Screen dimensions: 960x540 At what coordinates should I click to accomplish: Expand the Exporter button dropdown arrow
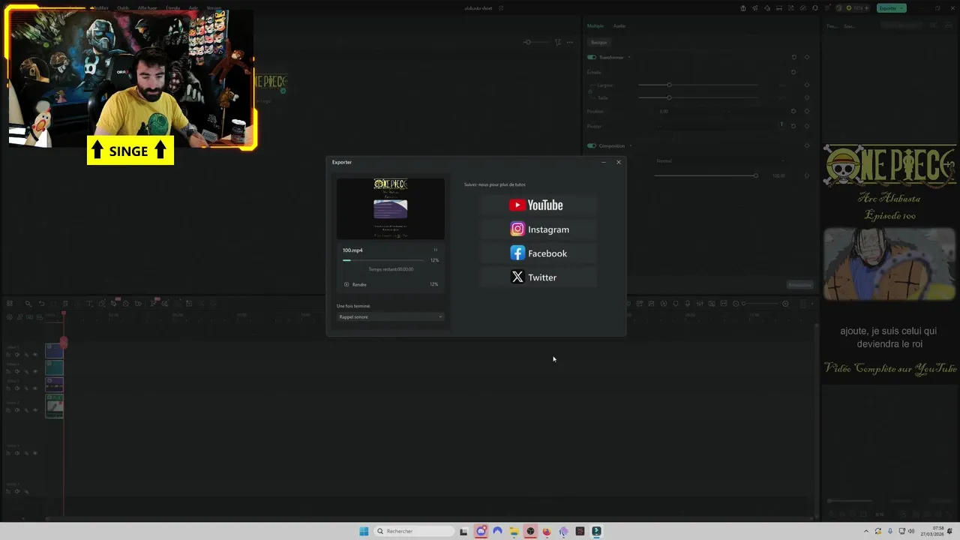[x=902, y=8]
